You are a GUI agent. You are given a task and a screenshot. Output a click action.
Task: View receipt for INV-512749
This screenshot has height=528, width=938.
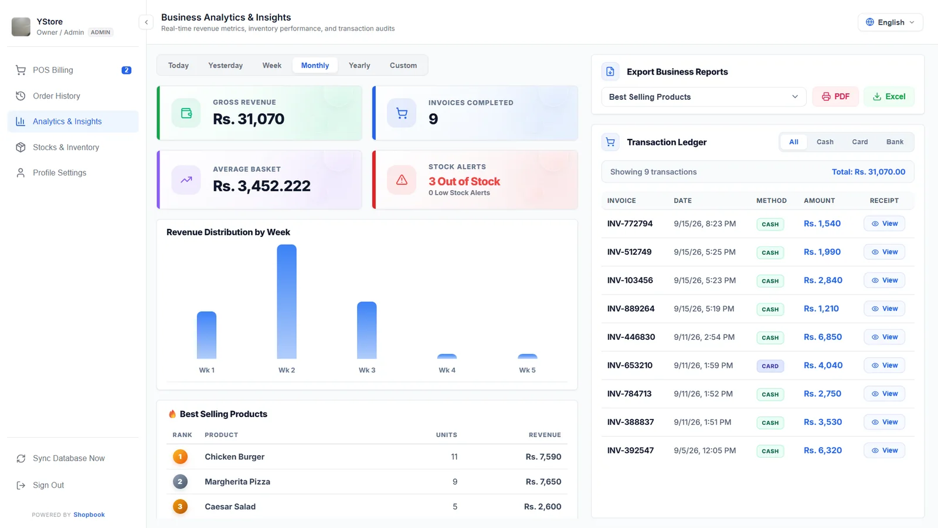click(884, 252)
